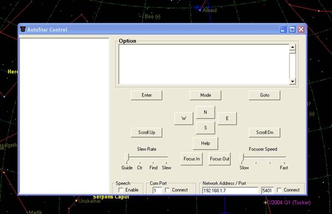Click the Enter button
The height and width of the screenshot is (214, 332).
[x=147, y=95]
